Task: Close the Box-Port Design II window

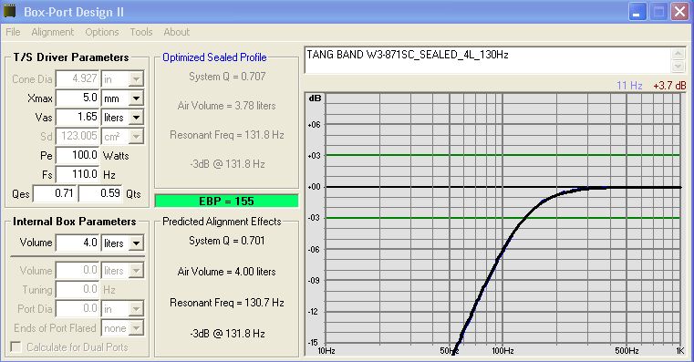Action: 679,12
